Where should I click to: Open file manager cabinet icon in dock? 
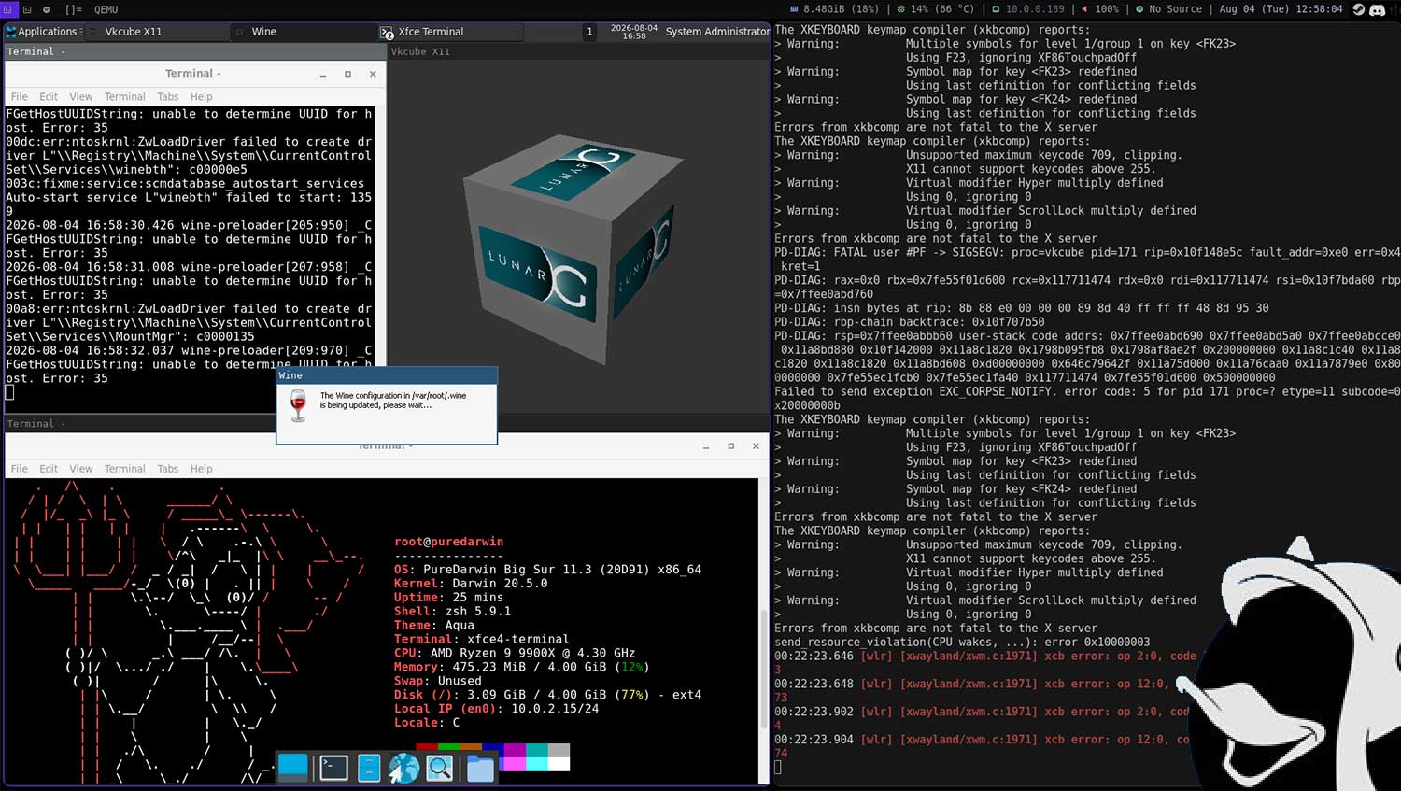(369, 768)
